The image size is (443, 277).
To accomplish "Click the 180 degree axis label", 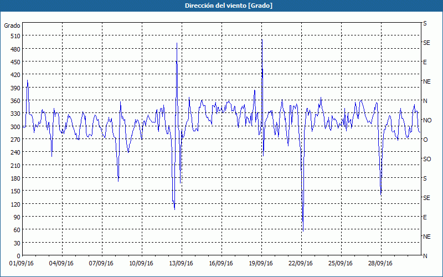I will pos(16,178).
